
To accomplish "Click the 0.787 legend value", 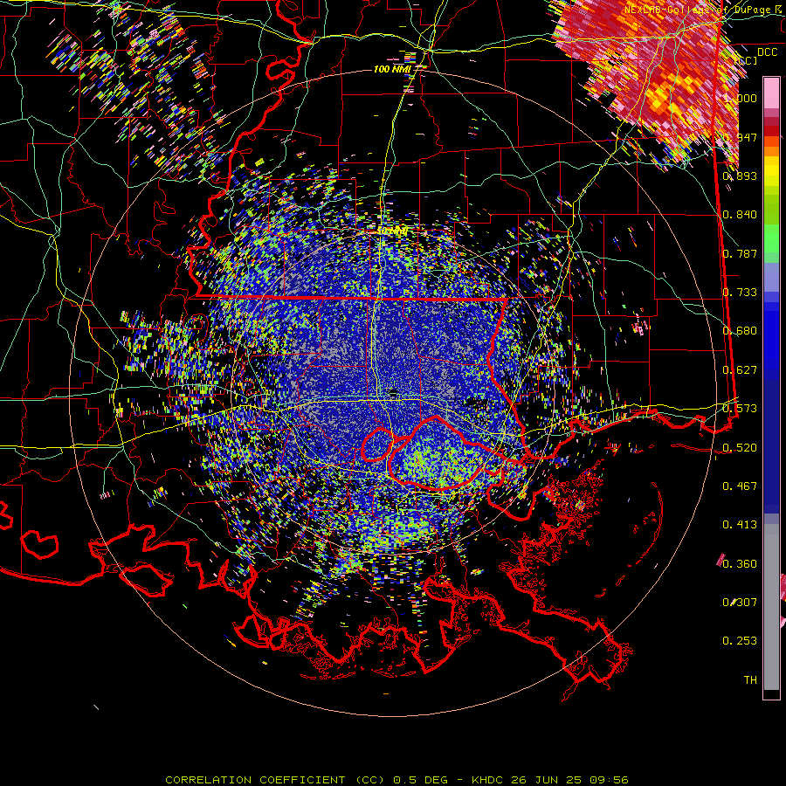I will [740, 253].
